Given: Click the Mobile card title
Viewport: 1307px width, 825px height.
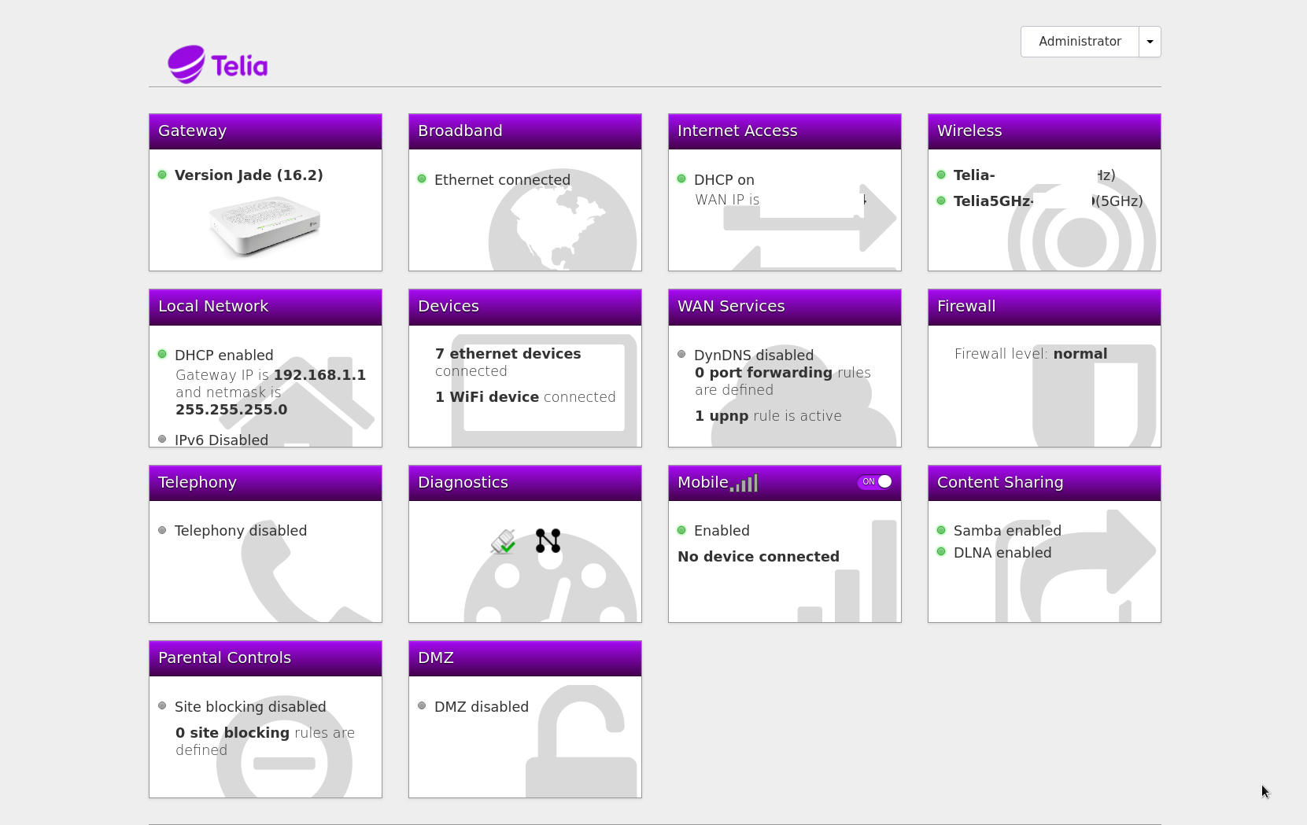Looking at the screenshot, I should point(703,482).
